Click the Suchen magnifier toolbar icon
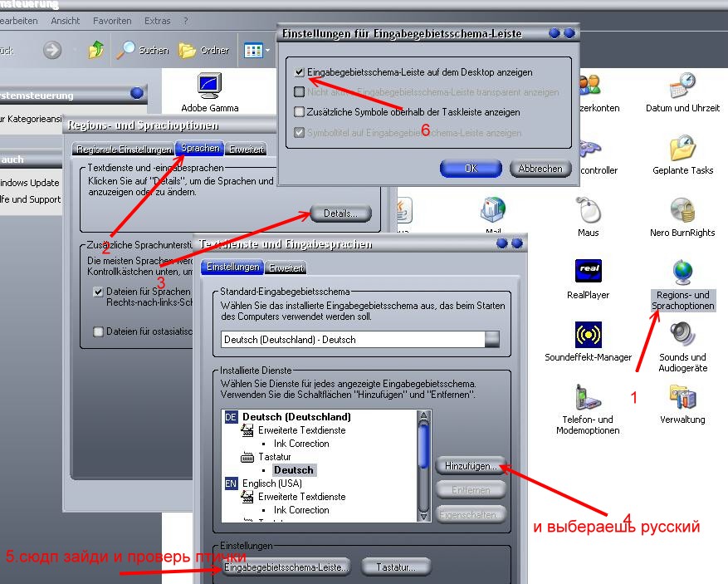Screen dimensions: 728x584 125,50
